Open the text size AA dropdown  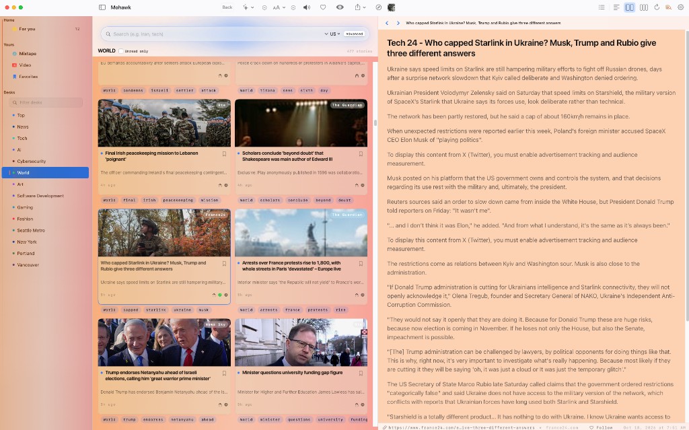pyautogui.click(x=279, y=7)
